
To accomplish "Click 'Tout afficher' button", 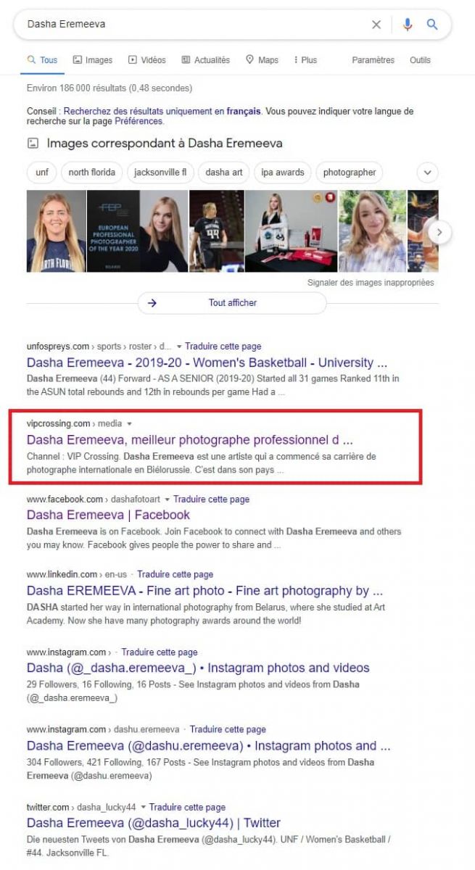I will [x=232, y=303].
